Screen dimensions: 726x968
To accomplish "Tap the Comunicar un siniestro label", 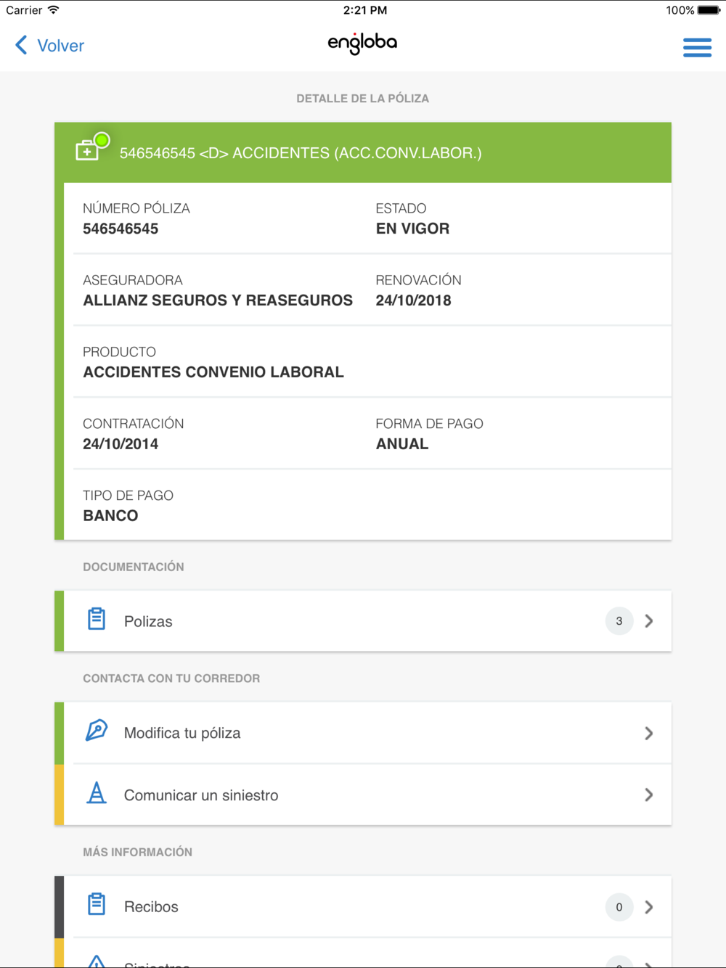I will pos(201,795).
